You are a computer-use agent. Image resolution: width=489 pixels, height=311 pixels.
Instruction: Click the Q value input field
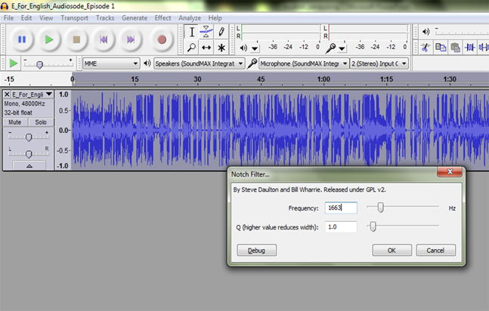(x=341, y=226)
